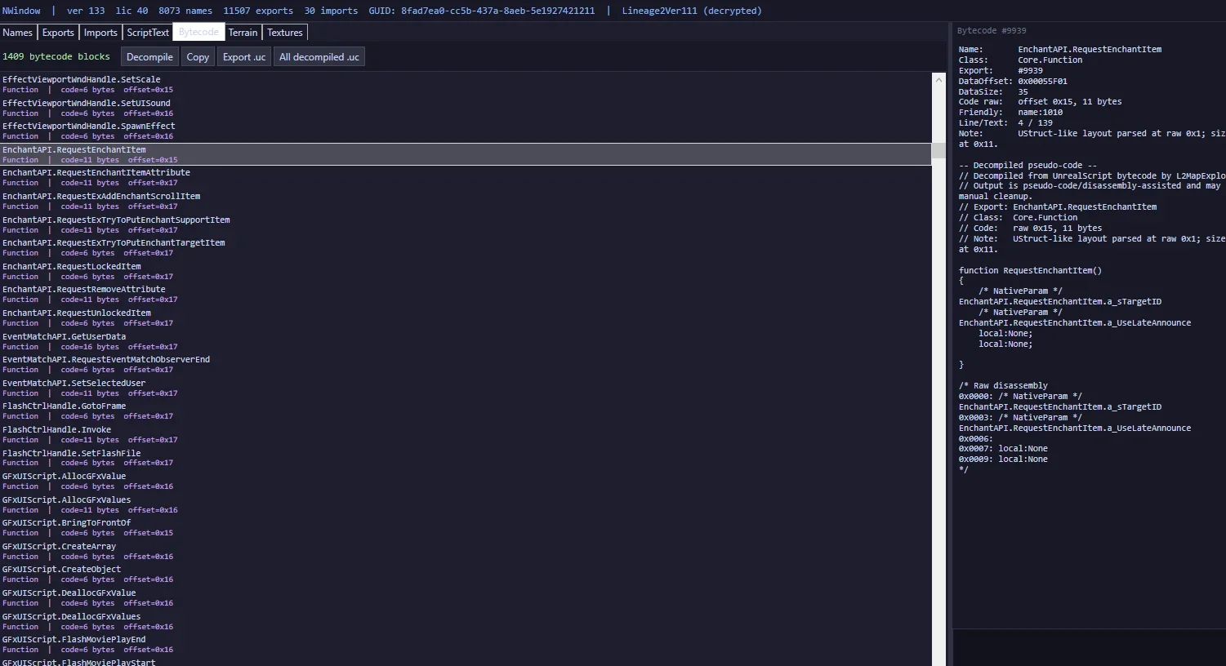This screenshot has height=666, width=1226.
Task: Select EnchantAPI.RequestExTryToPutEnchantTargetItem row
Action: (466, 248)
